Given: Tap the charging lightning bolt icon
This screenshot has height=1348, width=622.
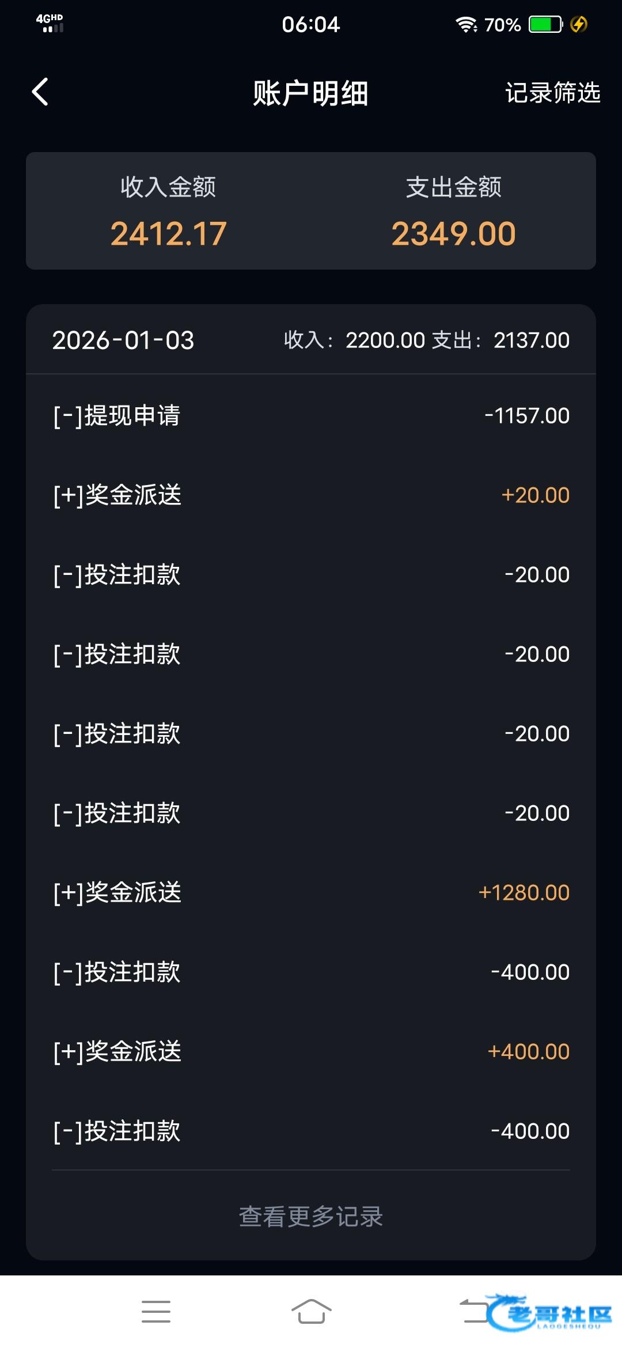Looking at the screenshot, I should (579, 25).
